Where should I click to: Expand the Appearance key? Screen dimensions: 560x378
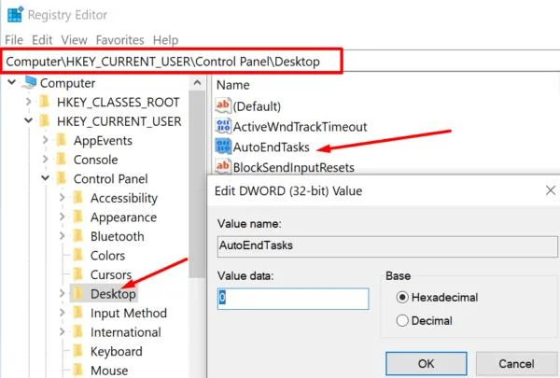pyautogui.click(x=63, y=217)
